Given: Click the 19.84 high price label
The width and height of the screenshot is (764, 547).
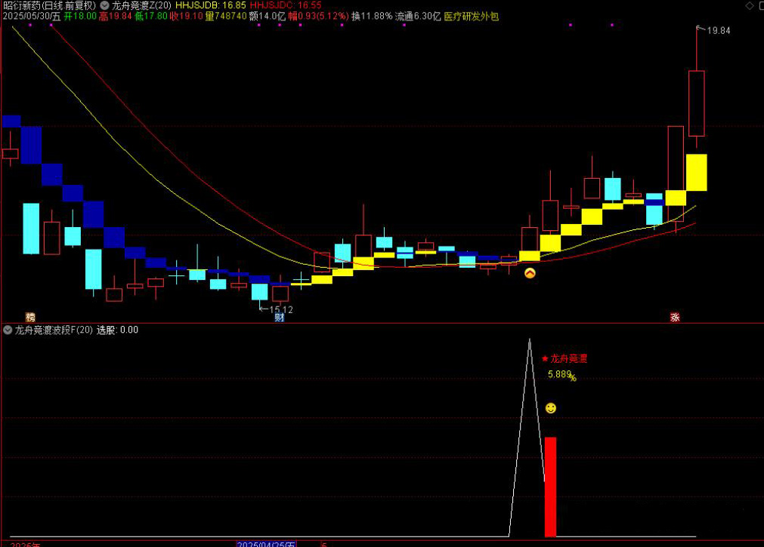Looking at the screenshot, I should pyautogui.click(x=719, y=30).
